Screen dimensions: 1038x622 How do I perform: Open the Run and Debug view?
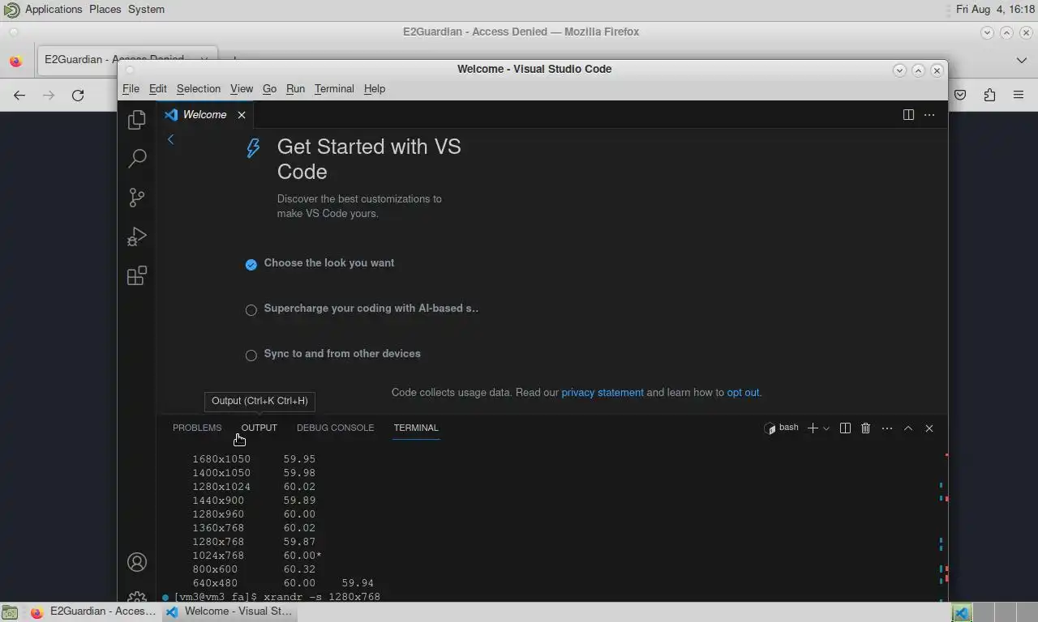coord(137,236)
